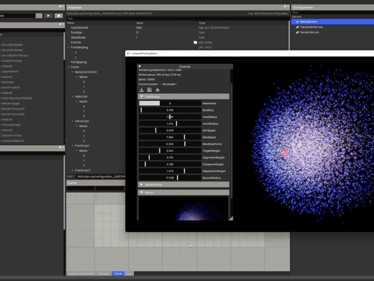Click the save preset download icon
This screenshot has width=374, height=281.
pos(141,90)
